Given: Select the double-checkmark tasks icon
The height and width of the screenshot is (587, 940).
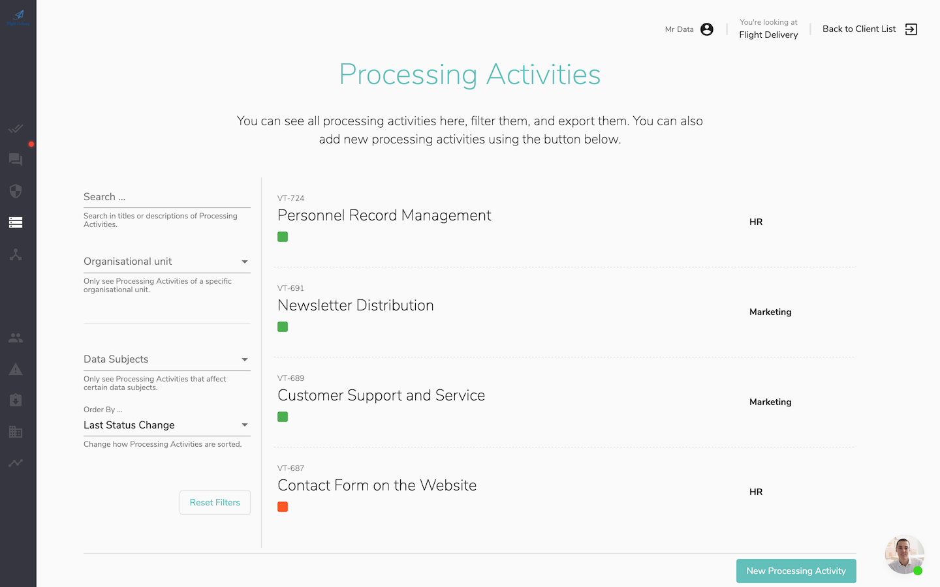Looking at the screenshot, I should point(16,128).
